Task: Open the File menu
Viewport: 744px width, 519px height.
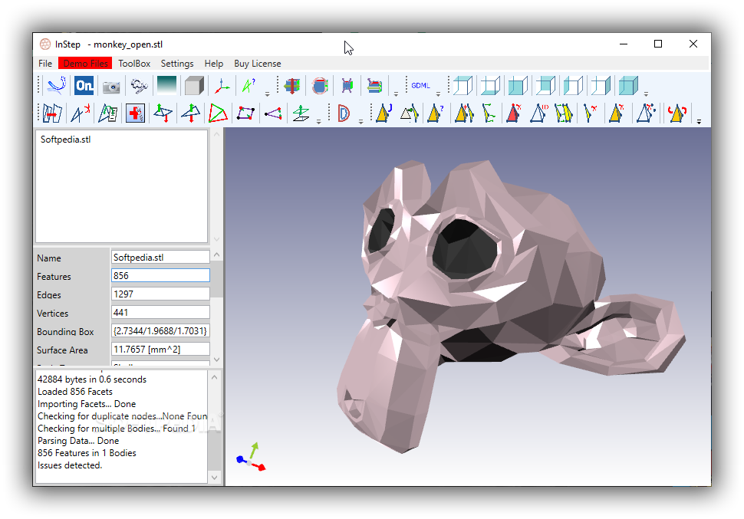Action: point(45,64)
